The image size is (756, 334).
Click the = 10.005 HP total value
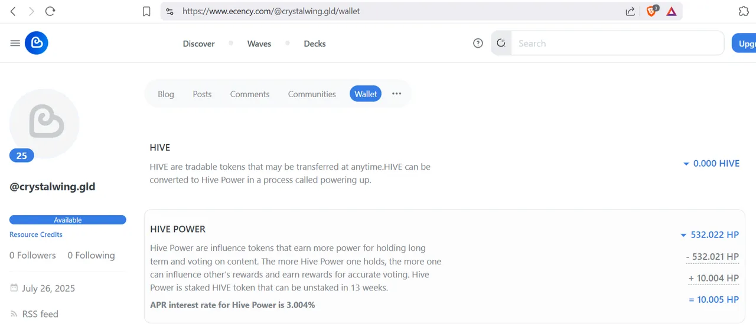click(713, 299)
